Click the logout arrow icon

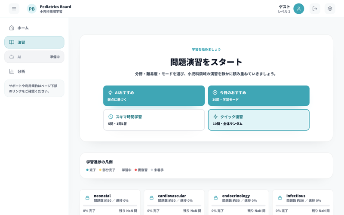315,9
